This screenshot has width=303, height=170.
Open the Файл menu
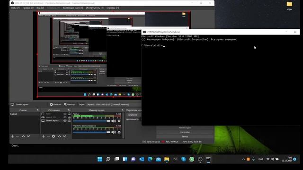click(x=15, y=8)
